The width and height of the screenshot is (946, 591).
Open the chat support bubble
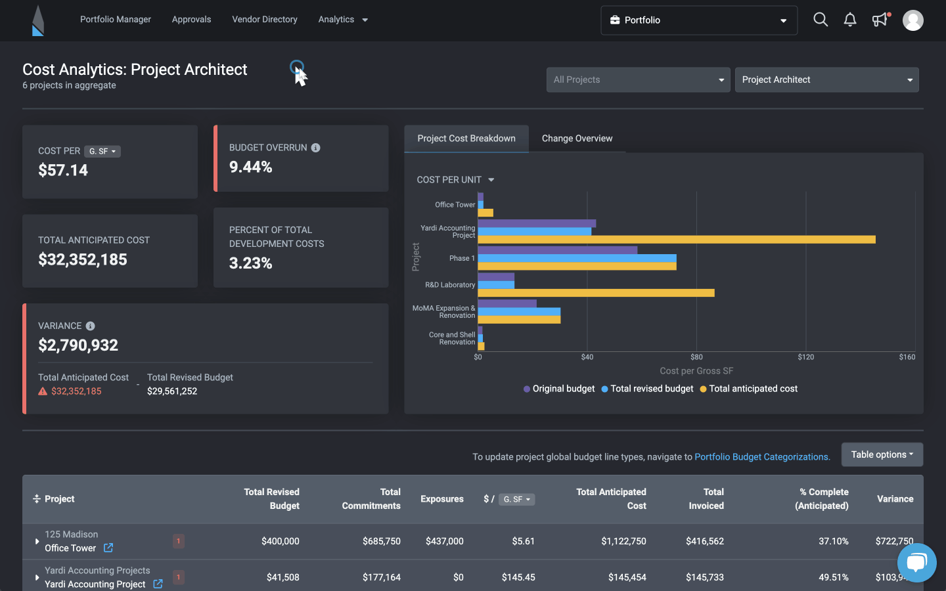point(916,563)
